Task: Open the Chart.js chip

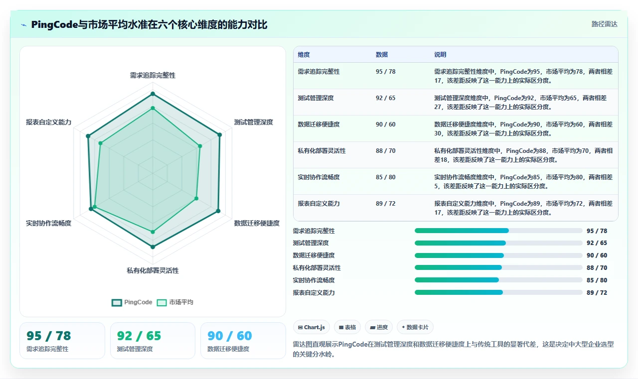Action: (x=312, y=327)
